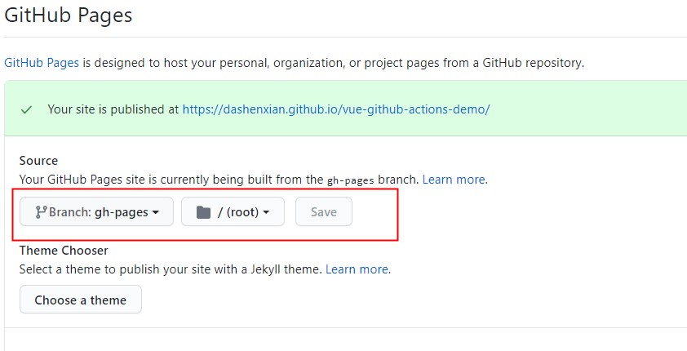Click the green published checkmark icon
Viewport: 687px width, 351px height.
pos(26,109)
